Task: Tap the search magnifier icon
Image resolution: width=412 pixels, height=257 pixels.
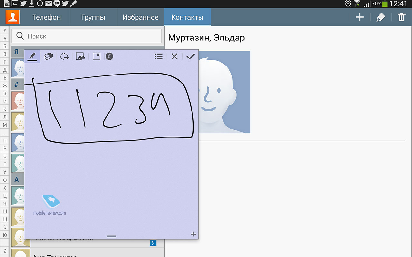Action: pyautogui.click(x=20, y=36)
